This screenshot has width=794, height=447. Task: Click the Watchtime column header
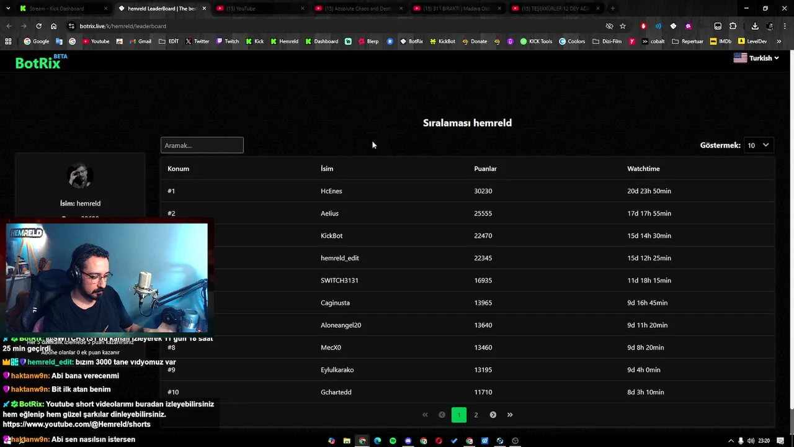(643, 169)
